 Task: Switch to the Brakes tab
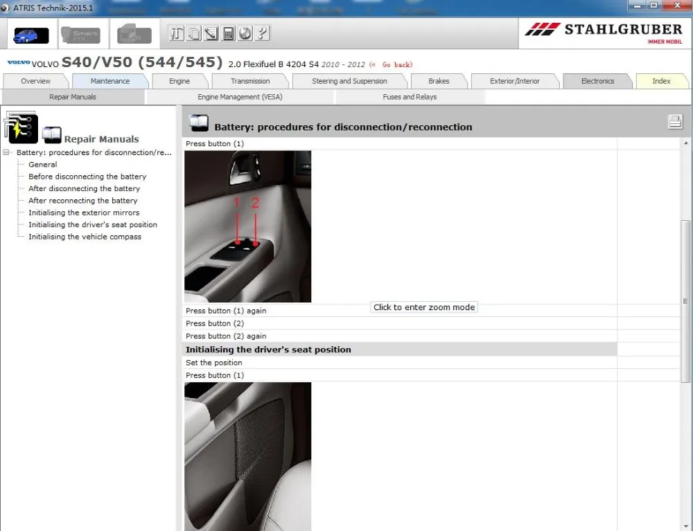pos(439,81)
